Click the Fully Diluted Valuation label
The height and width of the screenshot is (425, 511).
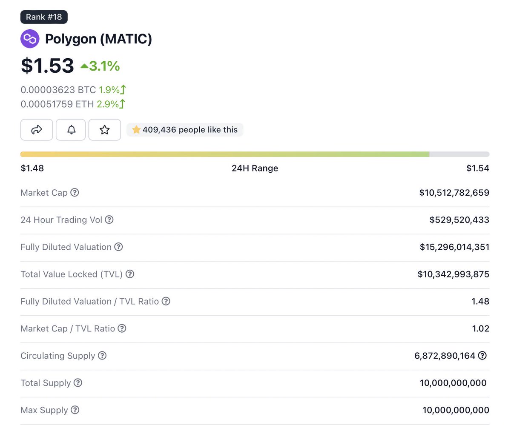pyautogui.click(x=66, y=247)
